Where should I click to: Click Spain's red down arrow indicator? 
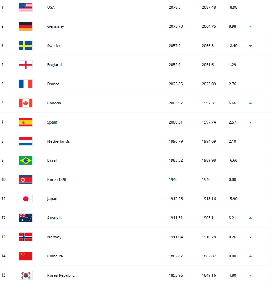(250, 122)
